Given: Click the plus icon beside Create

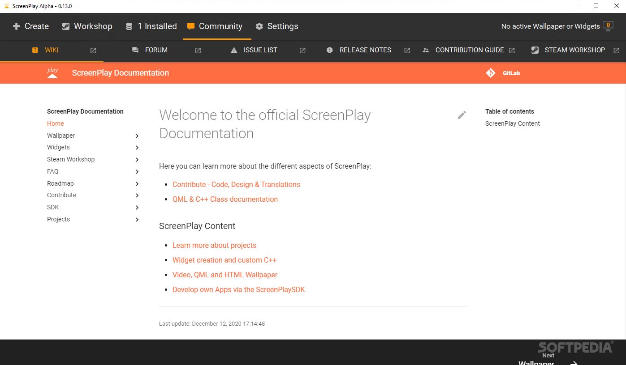Looking at the screenshot, I should point(17,26).
